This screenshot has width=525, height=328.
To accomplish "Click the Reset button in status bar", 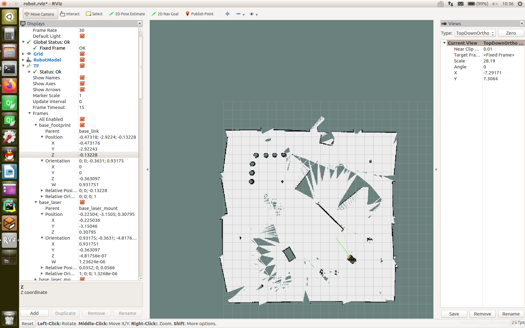I will [x=27, y=324].
